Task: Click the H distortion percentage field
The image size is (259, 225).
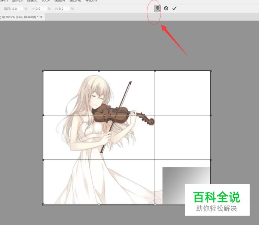Action: tap(41, 9)
